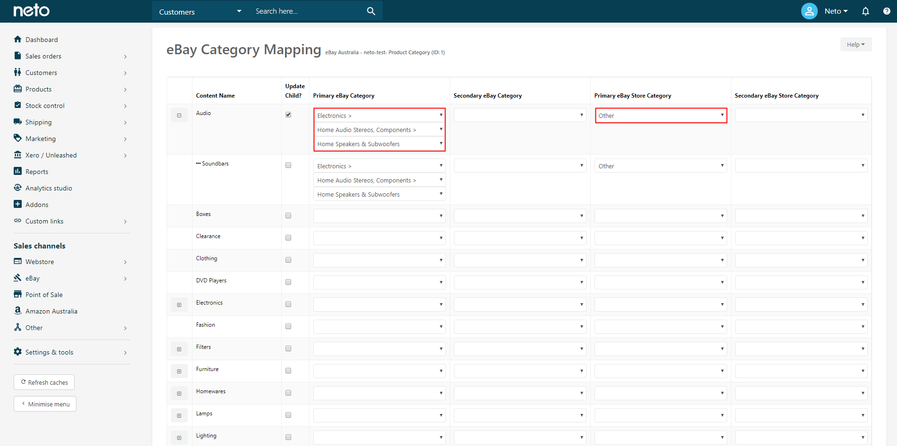Open Audio Home Speakers & Subwoofers dropdown
The image size is (897, 446).
tap(379, 144)
